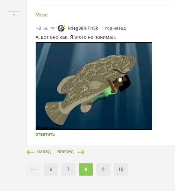Viewport: 175px width, 191px height.
Task: Upvote the krieg88RIP45k comment
Action: click(46, 28)
